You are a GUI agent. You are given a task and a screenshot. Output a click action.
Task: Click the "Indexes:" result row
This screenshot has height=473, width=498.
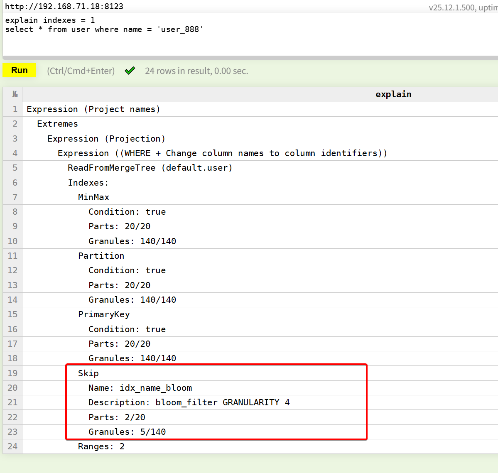[x=88, y=183]
